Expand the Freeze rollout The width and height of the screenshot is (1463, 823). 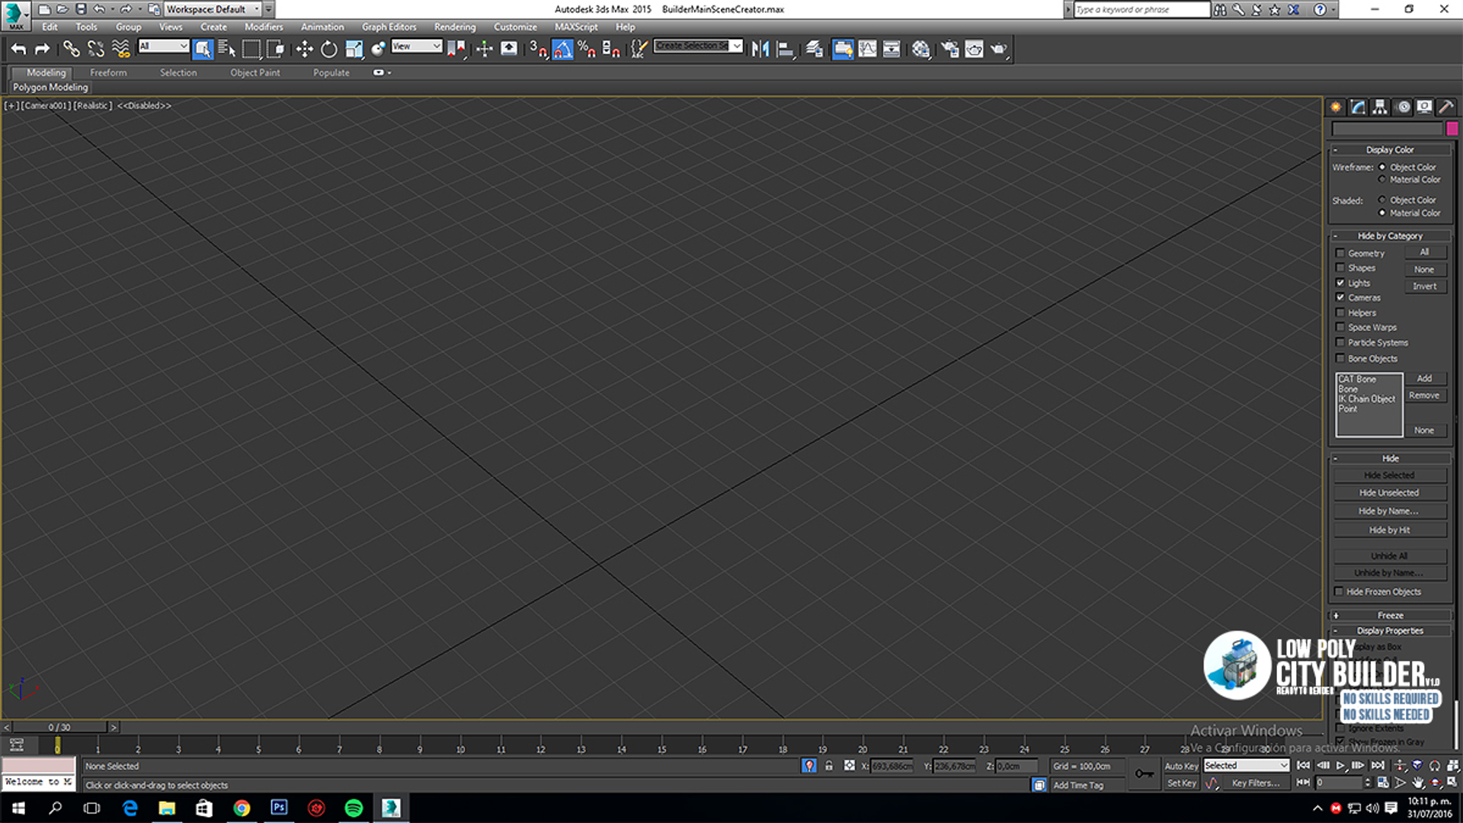point(1390,615)
